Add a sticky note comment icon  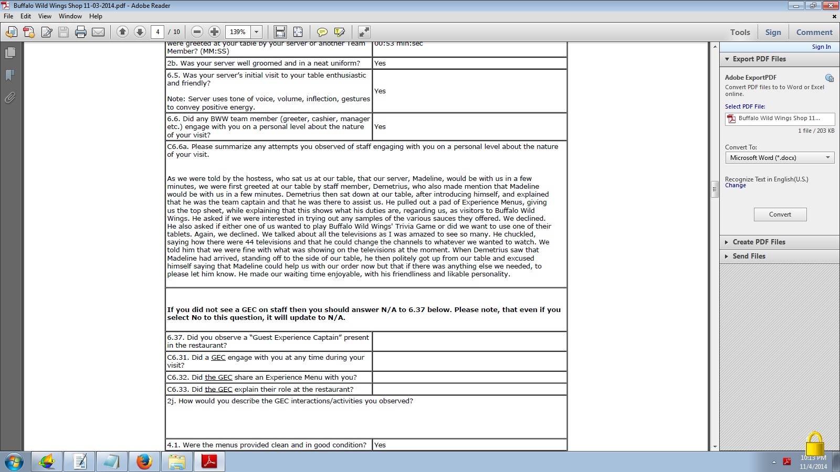(322, 32)
